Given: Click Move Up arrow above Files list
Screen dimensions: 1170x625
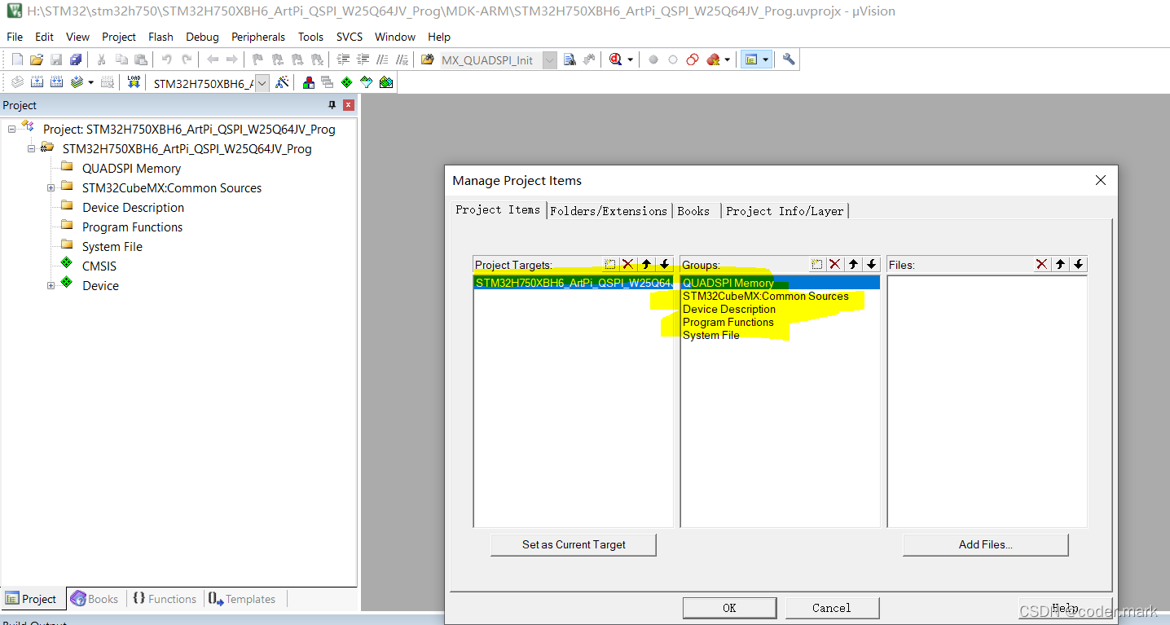Looking at the screenshot, I should point(1060,264).
